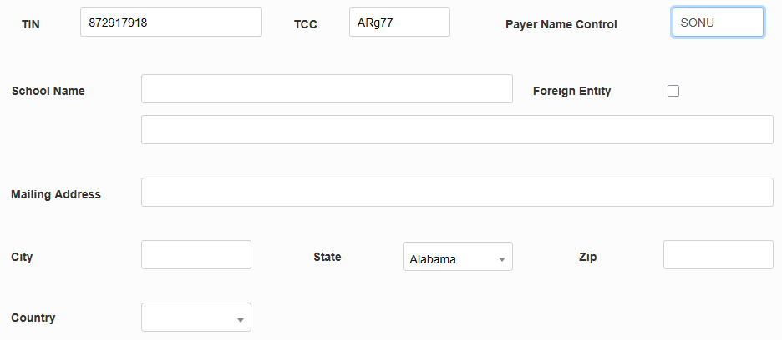Click the TIN label
The image size is (782, 340).
(x=30, y=24)
